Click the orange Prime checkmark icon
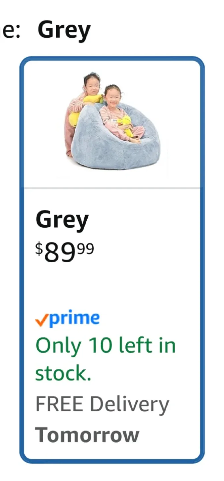This screenshot has width=224, height=481. point(41,321)
